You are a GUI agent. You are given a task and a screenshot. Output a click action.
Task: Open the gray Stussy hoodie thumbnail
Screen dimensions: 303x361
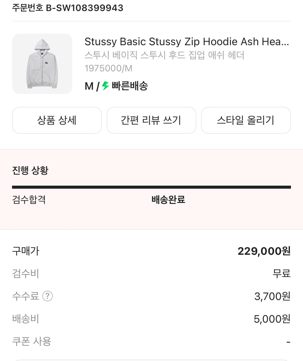click(42, 64)
